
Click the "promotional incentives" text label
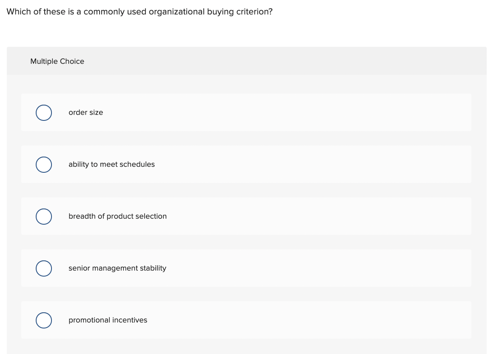(x=108, y=320)
